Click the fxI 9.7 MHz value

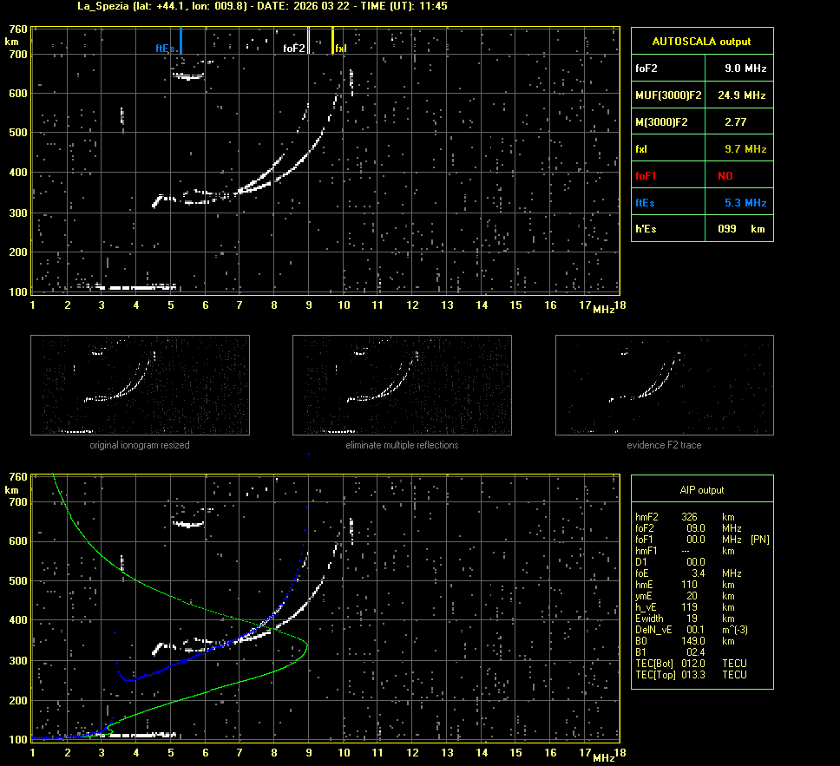click(745, 149)
